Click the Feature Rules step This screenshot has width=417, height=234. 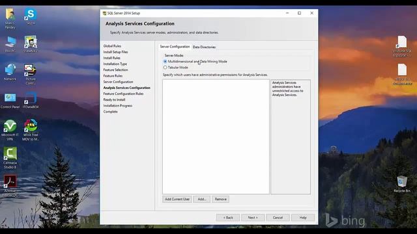click(x=113, y=76)
